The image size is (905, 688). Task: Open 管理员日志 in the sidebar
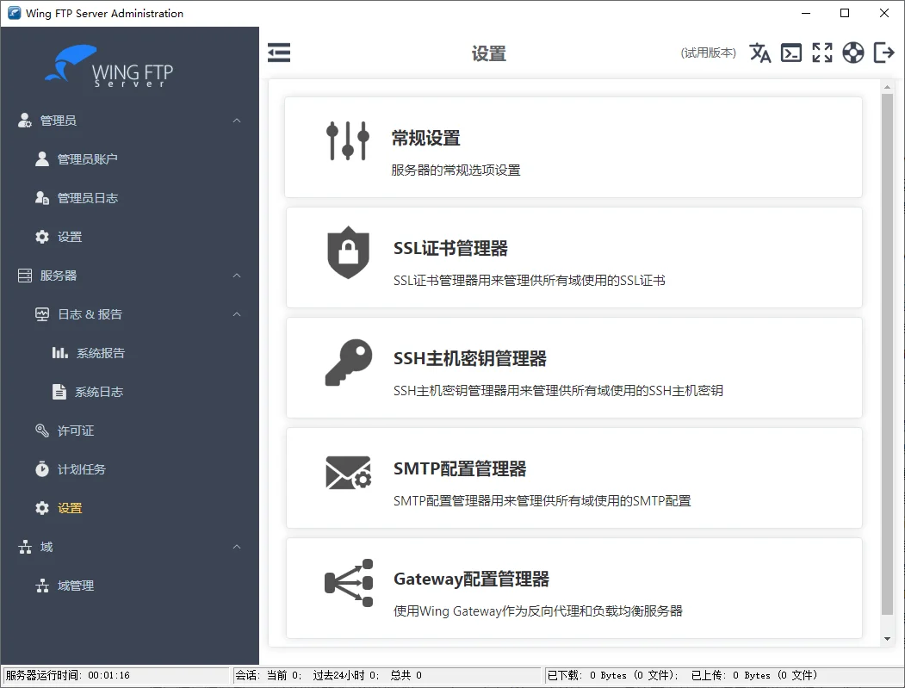click(x=88, y=198)
